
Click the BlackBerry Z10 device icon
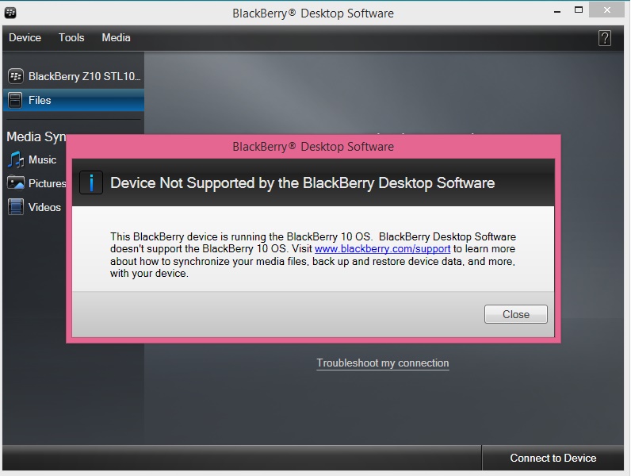click(x=16, y=76)
